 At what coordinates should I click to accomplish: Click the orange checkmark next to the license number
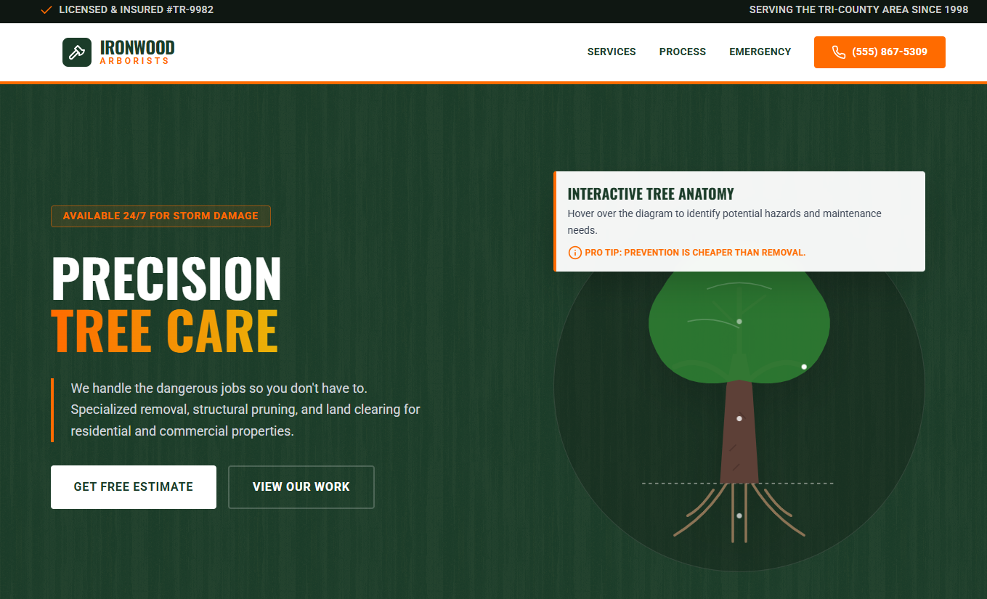point(46,10)
